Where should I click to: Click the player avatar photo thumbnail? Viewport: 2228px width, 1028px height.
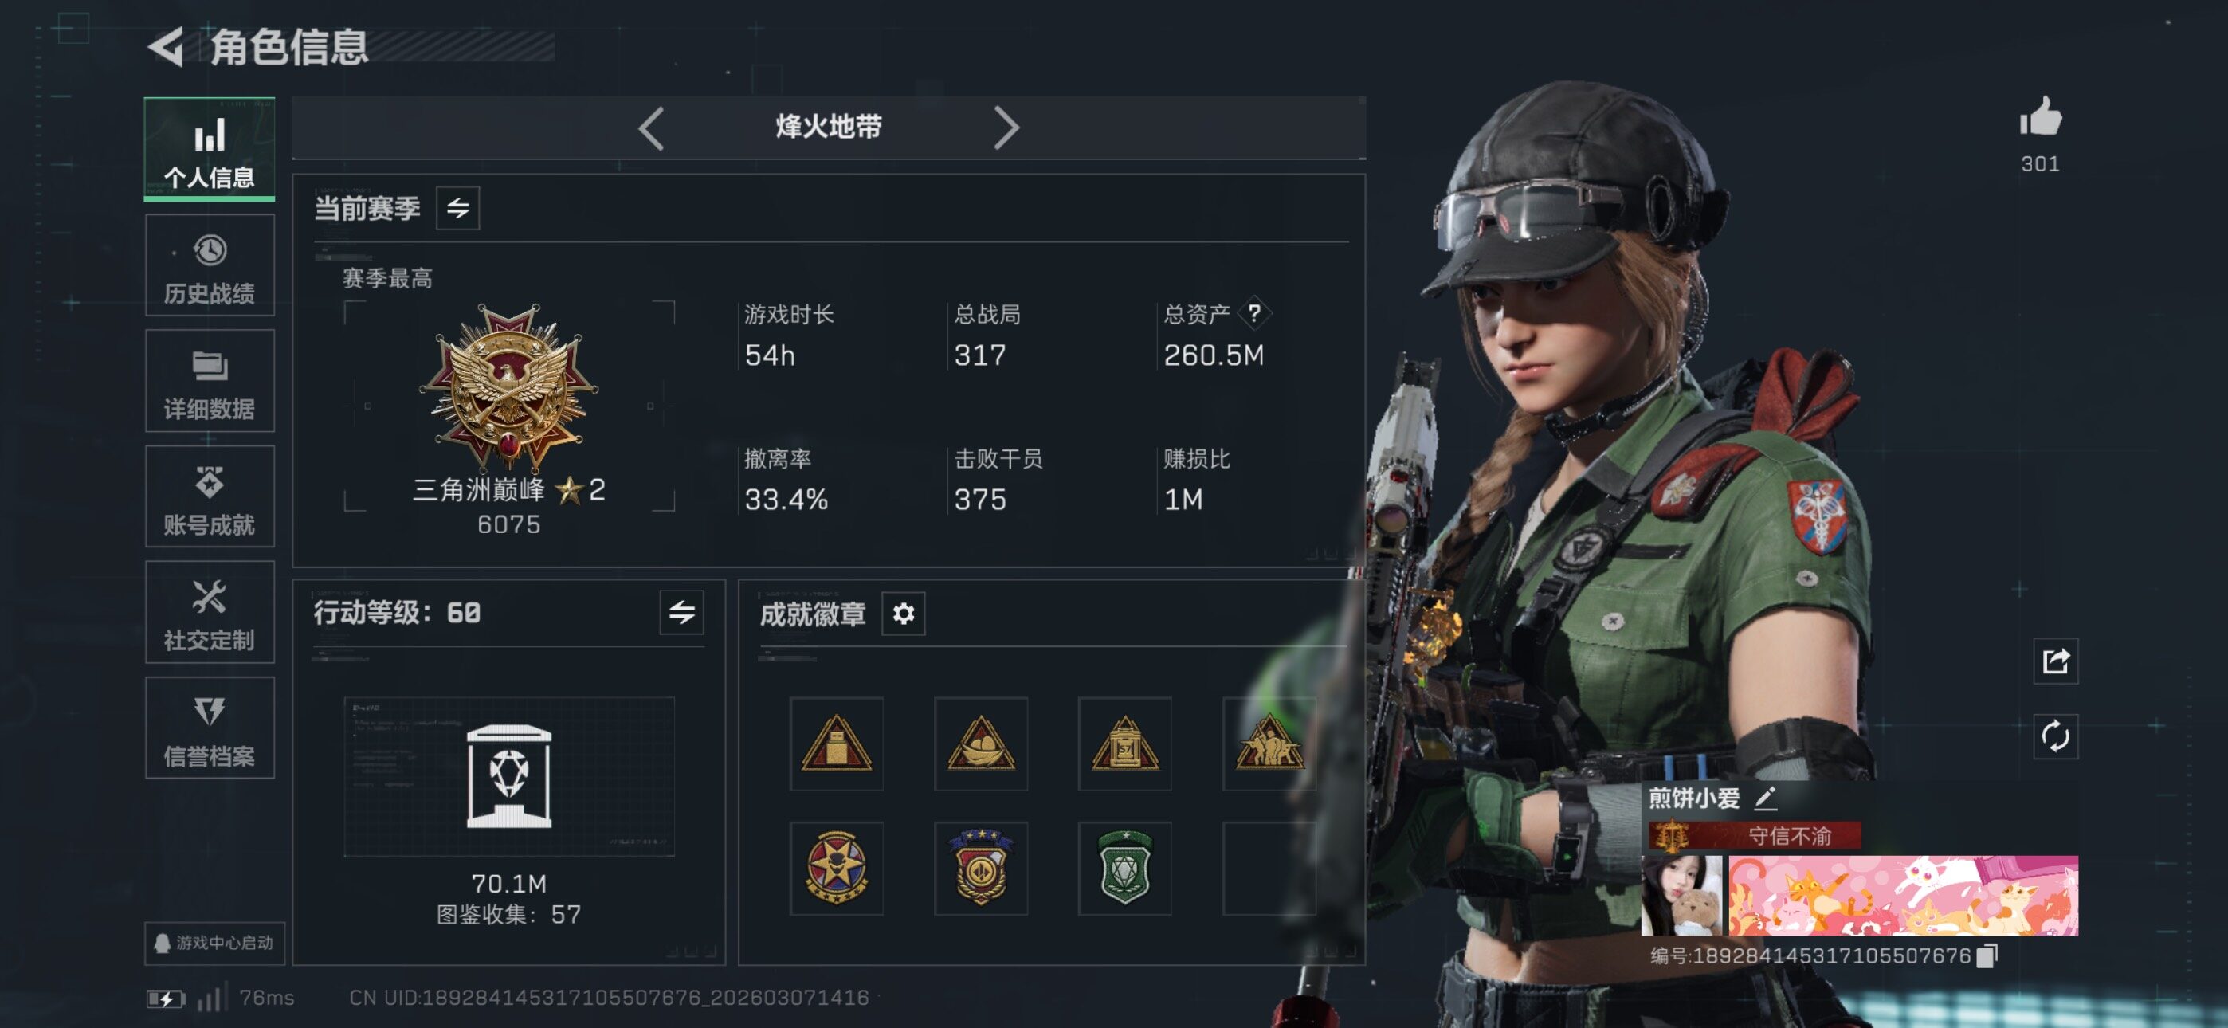[x=1681, y=896]
